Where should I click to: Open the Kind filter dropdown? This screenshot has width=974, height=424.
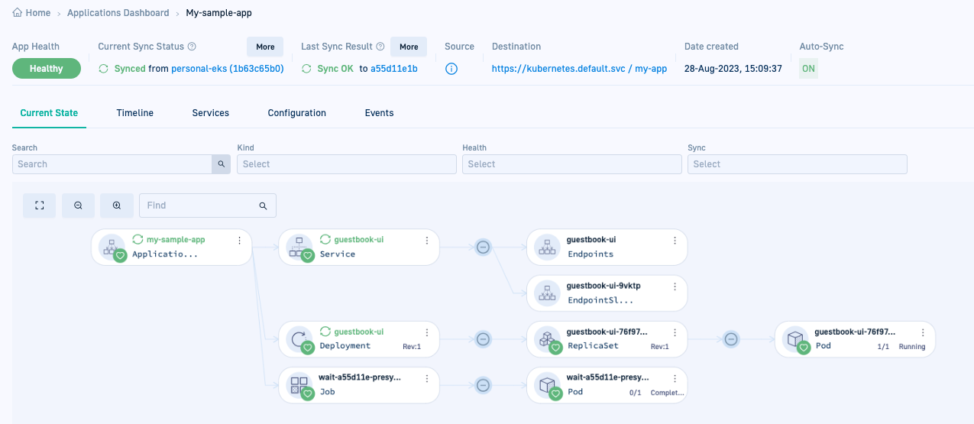click(347, 164)
